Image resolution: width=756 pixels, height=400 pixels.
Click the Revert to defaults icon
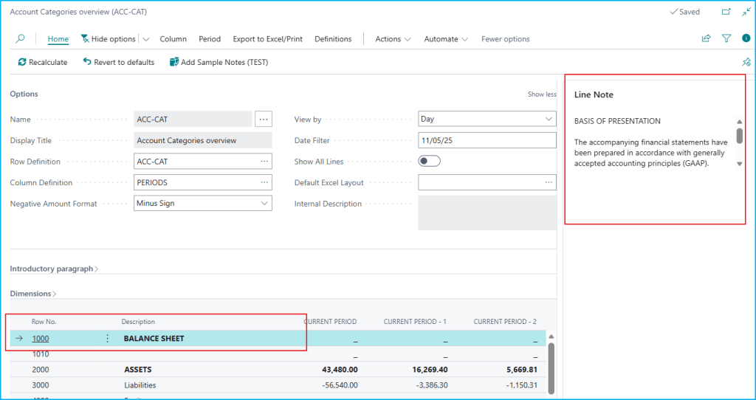[87, 63]
